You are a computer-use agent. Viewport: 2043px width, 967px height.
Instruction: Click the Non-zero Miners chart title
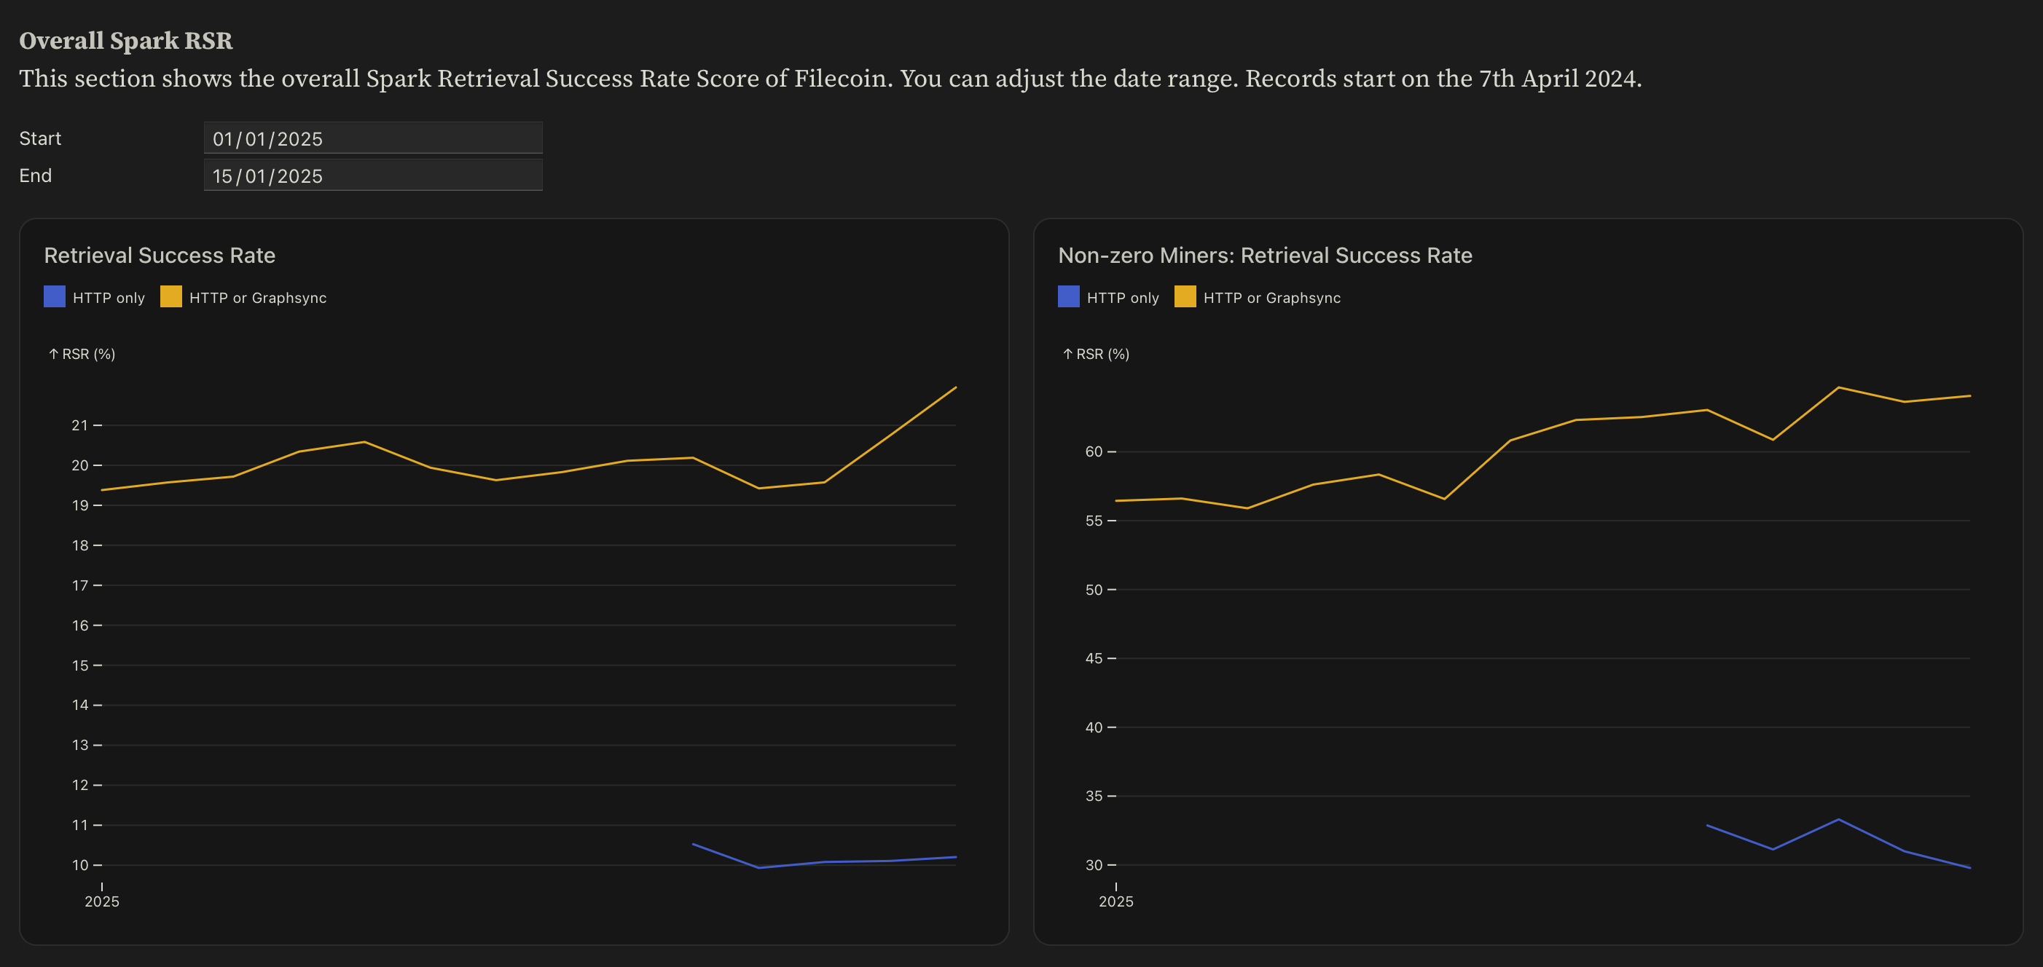(x=1264, y=256)
